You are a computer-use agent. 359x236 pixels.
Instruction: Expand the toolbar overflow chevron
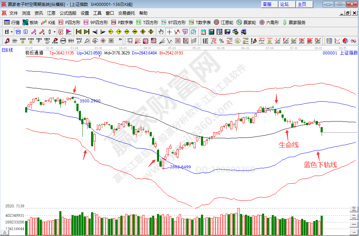[x=120, y=40]
